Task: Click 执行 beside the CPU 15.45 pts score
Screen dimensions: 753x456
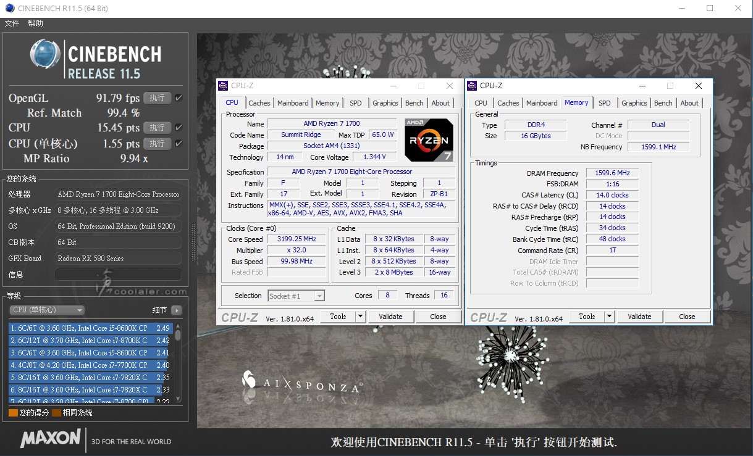Action: pyautogui.click(x=158, y=127)
